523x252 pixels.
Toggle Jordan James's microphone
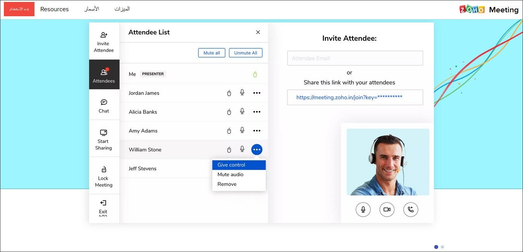pos(242,93)
